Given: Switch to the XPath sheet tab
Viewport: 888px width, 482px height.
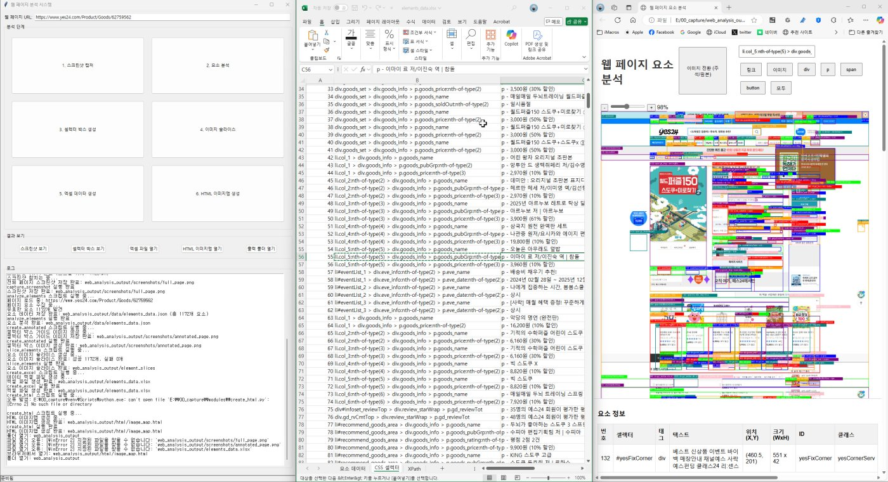Looking at the screenshot, I should (x=414, y=468).
